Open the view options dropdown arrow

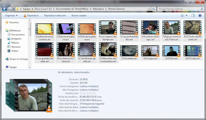186,15
